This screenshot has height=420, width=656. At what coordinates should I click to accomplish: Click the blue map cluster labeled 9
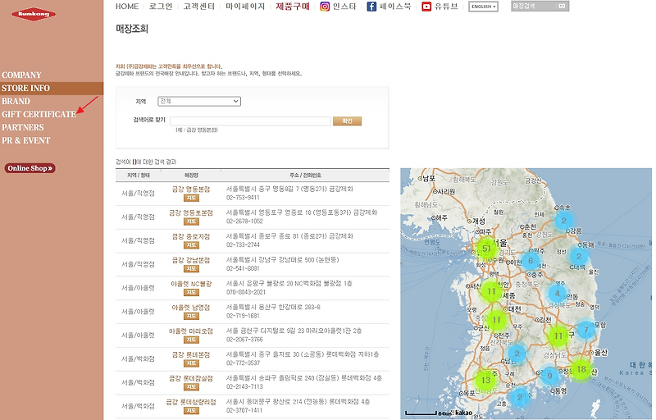[549, 376]
